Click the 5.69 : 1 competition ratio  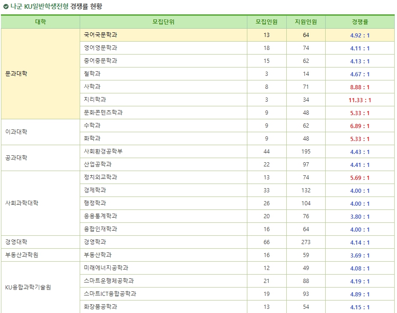(x=360, y=178)
